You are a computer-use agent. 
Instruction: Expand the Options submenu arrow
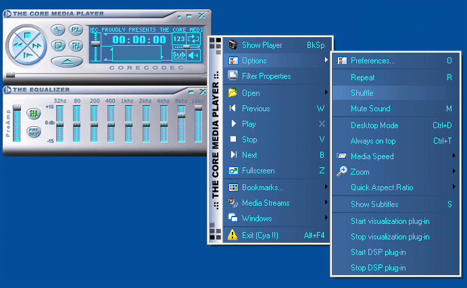pyautogui.click(x=326, y=60)
